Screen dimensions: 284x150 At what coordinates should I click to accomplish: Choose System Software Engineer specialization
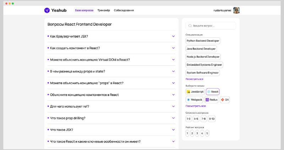click(203, 73)
